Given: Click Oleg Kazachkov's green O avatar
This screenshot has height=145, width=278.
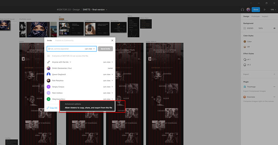Looking at the screenshot, I should [x=48, y=99].
